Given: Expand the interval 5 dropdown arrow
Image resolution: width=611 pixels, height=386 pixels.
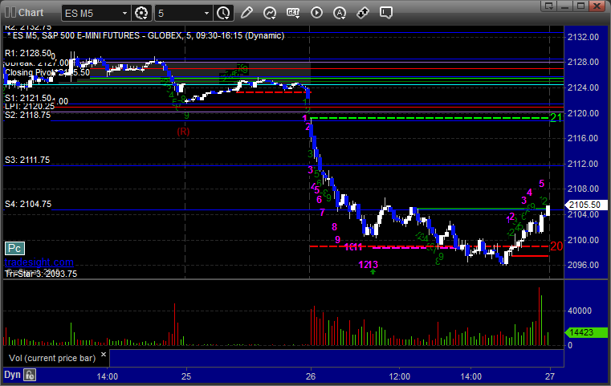Looking at the screenshot, I should [x=206, y=14].
